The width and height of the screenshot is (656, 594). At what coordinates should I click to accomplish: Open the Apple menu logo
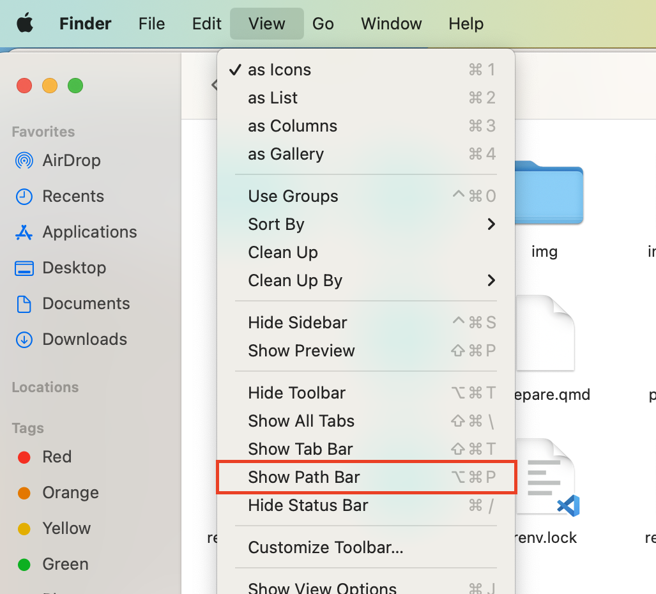pos(25,24)
